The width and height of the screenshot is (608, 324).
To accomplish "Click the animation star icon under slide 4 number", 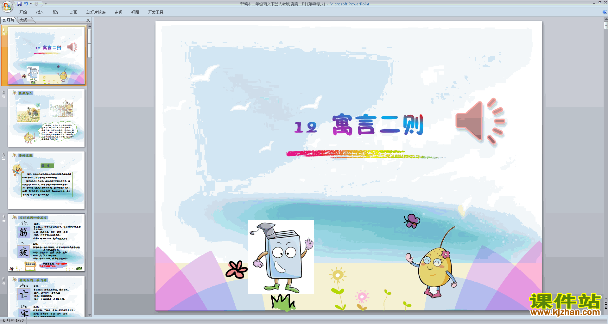I will tap(4, 221).
